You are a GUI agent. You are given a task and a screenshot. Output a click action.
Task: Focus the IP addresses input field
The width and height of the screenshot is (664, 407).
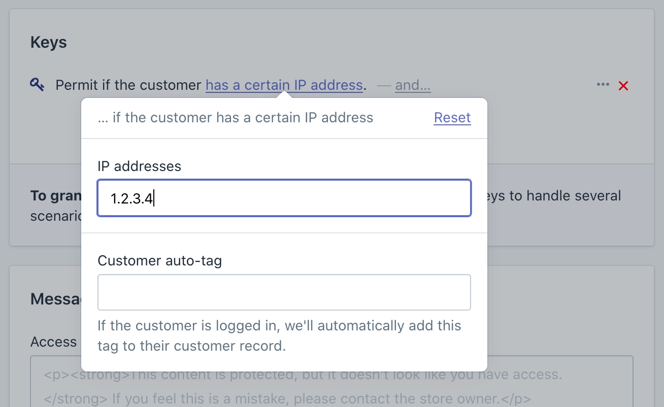coord(284,198)
